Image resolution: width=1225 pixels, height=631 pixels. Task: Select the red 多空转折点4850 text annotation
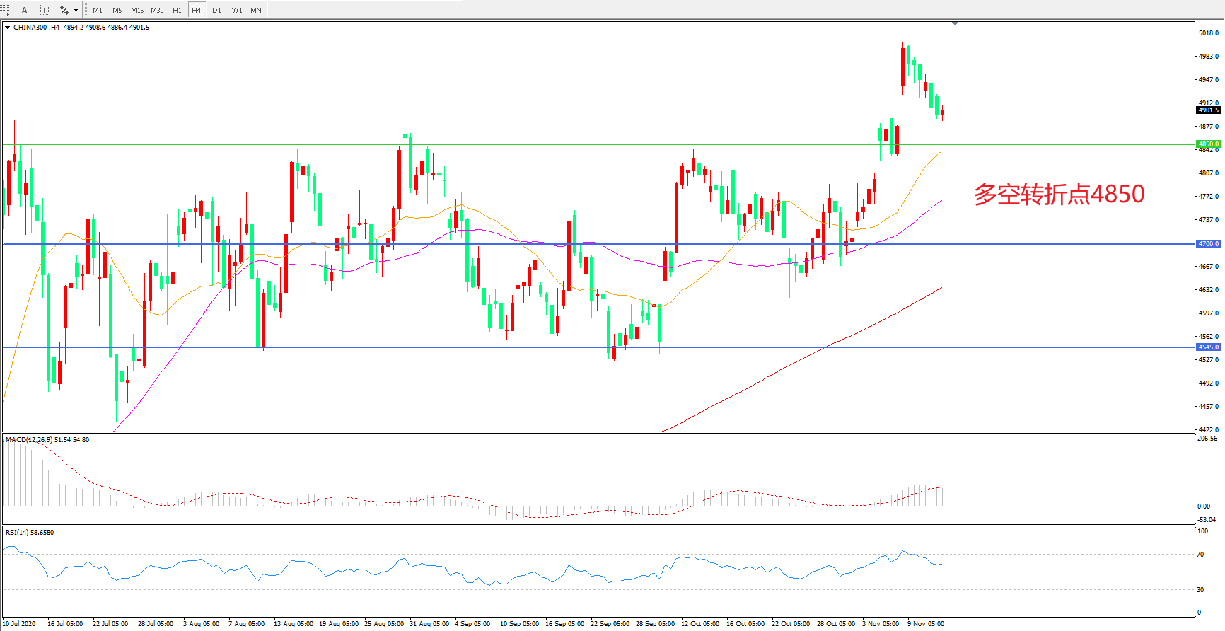tap(1059, 194)
